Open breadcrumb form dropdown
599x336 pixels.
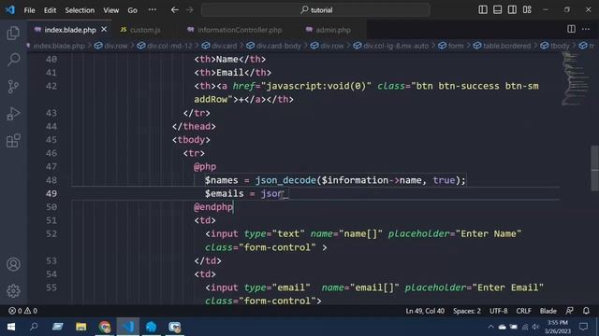pos(451,46)
